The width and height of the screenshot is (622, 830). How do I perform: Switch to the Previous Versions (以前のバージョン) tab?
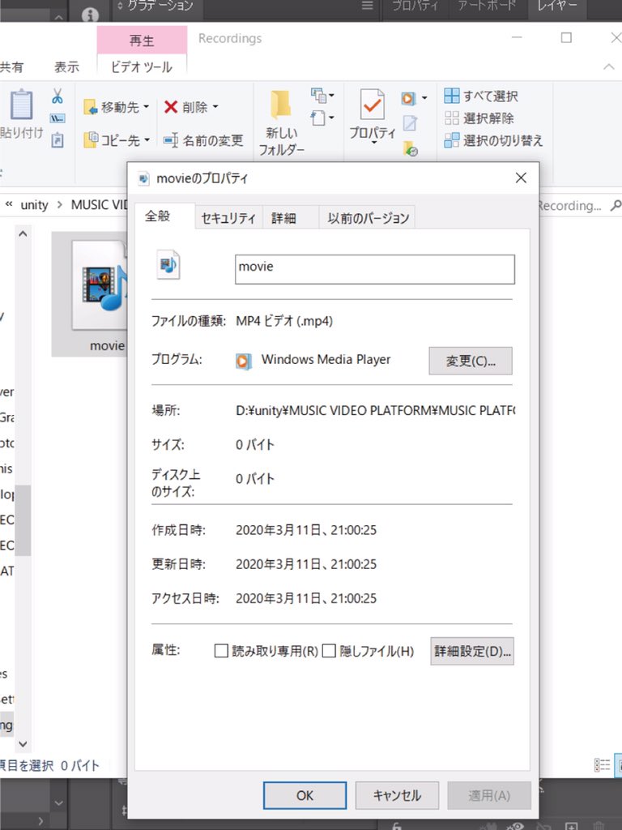point(369,218)
